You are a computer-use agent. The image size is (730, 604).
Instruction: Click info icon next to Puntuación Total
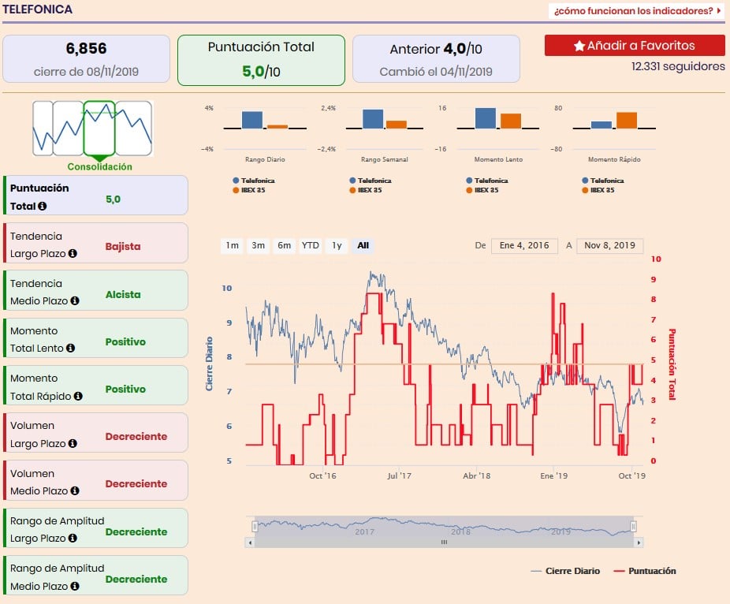point(43,206)
